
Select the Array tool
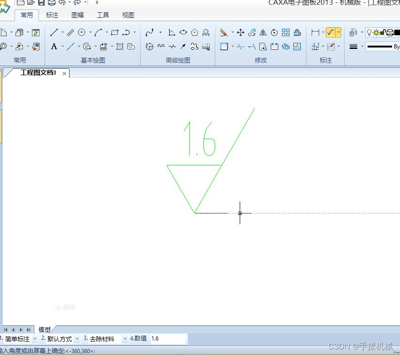coord(286,32)
